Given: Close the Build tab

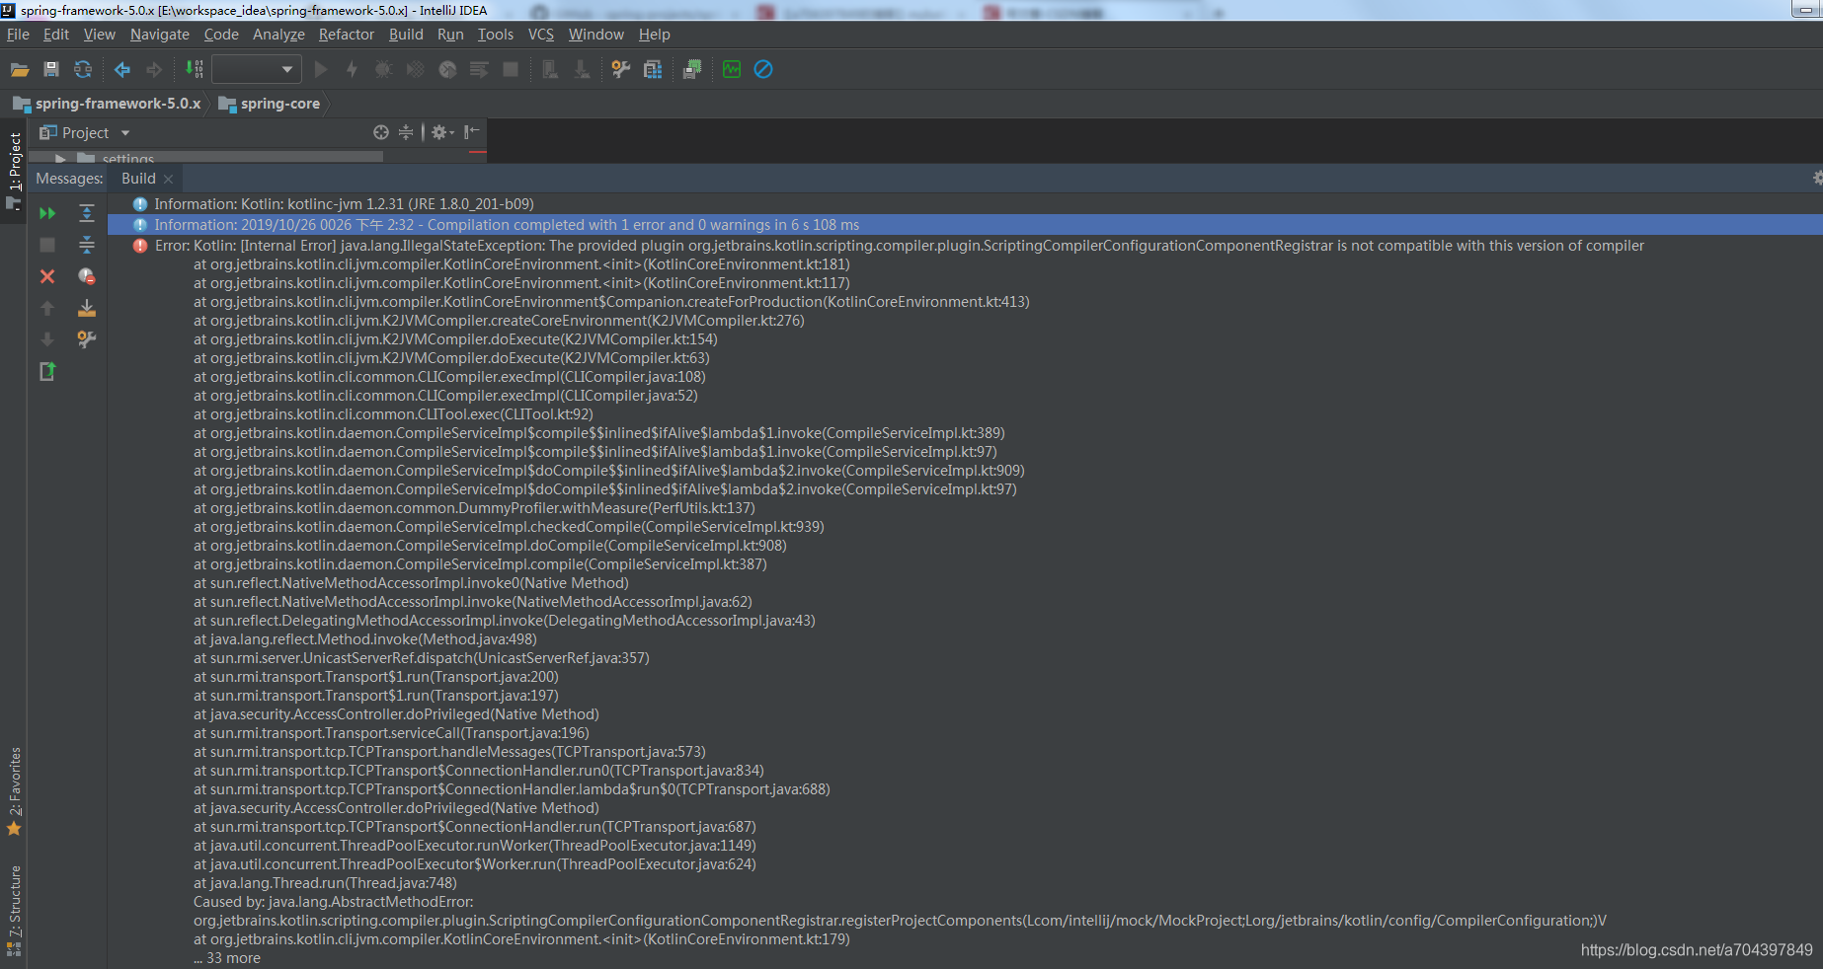Looking at the screenshot, I should 169,179.
